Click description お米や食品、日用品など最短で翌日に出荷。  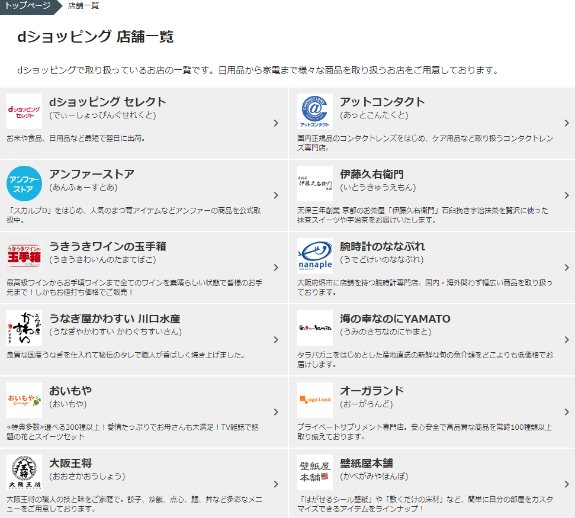pyautogui.click(x=76, y=138)
